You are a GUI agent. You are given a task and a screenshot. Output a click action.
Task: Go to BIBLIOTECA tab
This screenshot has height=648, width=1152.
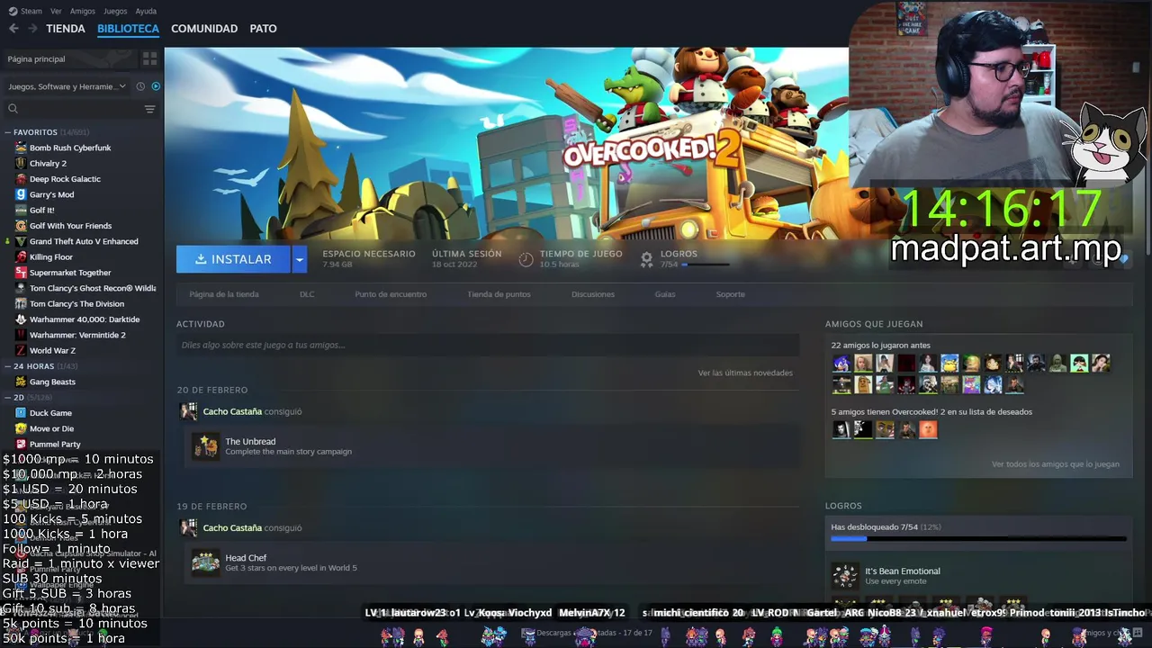pyautogui.click(x=128, y=29)
